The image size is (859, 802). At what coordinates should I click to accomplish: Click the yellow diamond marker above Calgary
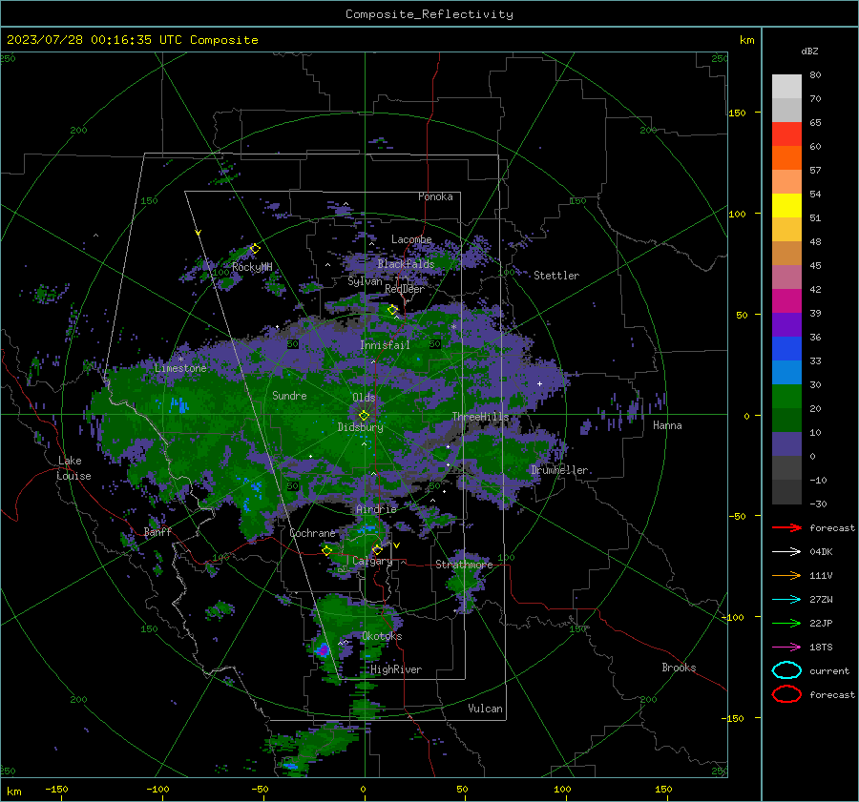[x=377, y=549]
